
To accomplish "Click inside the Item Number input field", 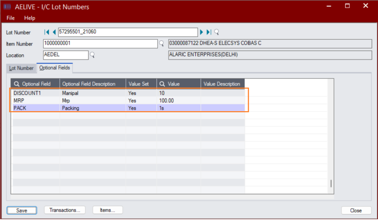I will tap(100, 43).
